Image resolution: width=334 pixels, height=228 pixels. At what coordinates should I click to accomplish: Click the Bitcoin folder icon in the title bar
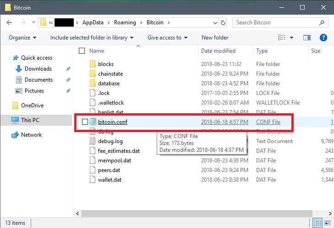click(8, 7)
